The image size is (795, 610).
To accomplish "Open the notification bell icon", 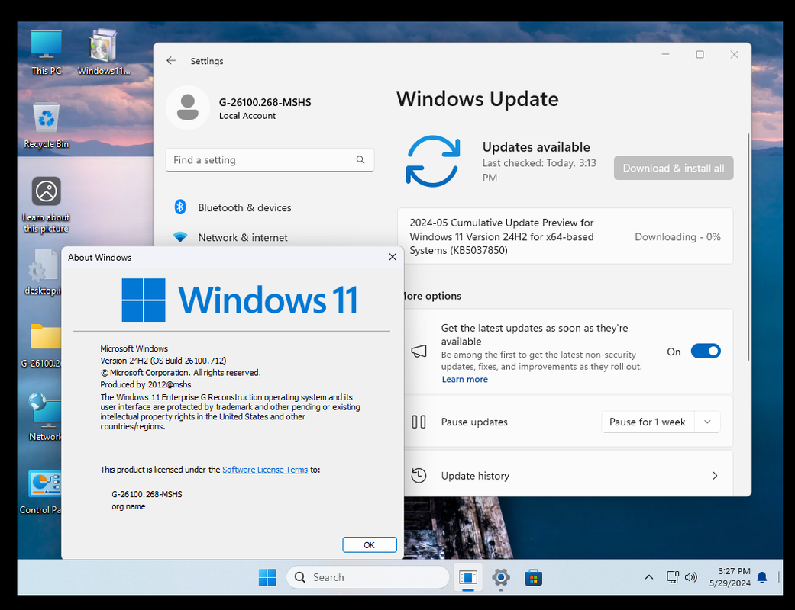I will 762,577.
